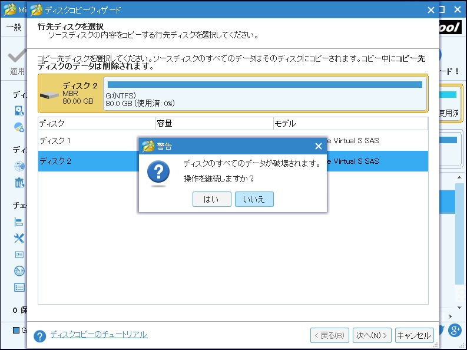Click the 警告 dialog title bar app icon
This screenshot has height=350, width=467.
coord(148,146)
